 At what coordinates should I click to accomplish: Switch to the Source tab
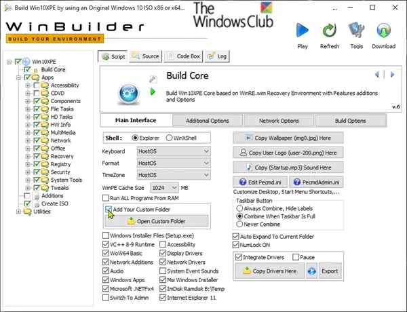coord(146,56)
